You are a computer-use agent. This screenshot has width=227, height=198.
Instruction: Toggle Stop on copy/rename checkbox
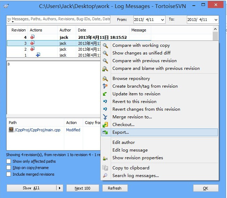[x=8, y=168]
